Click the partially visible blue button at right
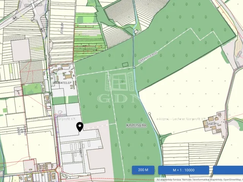243x182 pixels. [x=228, y=170]
